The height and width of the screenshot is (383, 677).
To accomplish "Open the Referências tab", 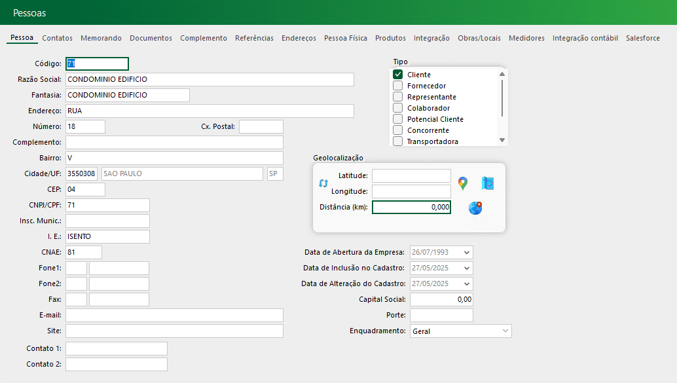I will (x=254, y=38).
